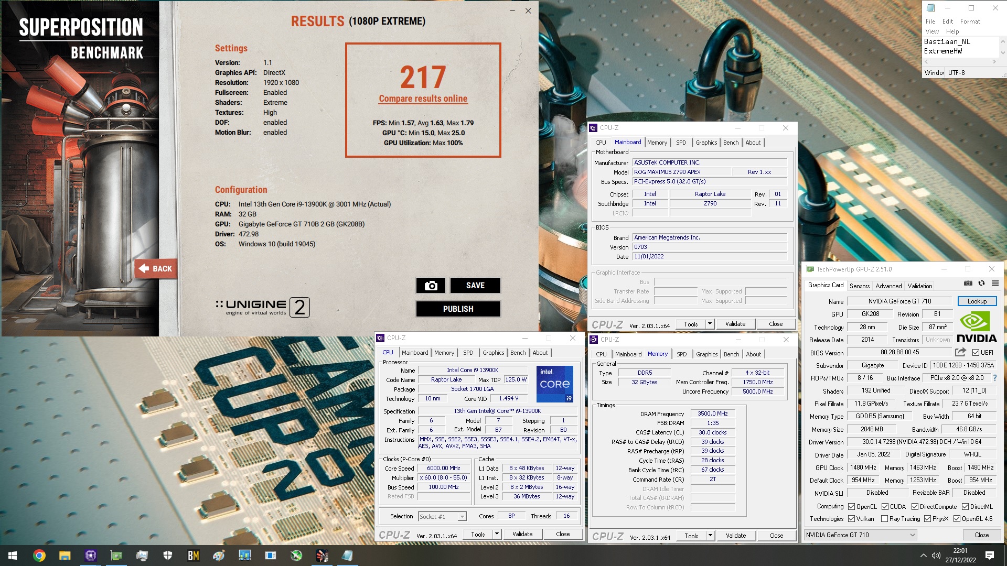This screenshot has width=1007, height=566.
Task: Open the Socket #1 selection dropdown
Action: (x=442, y=516)
